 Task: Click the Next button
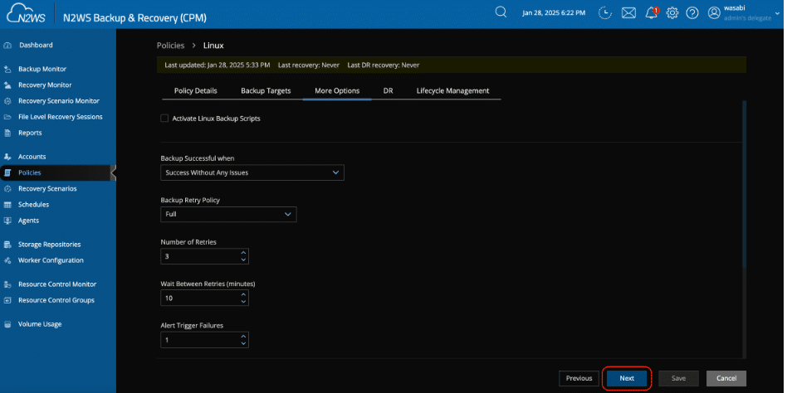click(627, 378)
